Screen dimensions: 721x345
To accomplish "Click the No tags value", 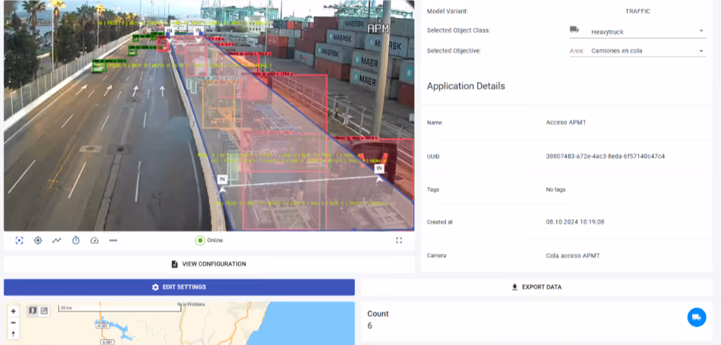I will point(555,189).
